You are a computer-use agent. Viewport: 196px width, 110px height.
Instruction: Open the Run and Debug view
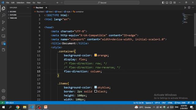(3, 29)
